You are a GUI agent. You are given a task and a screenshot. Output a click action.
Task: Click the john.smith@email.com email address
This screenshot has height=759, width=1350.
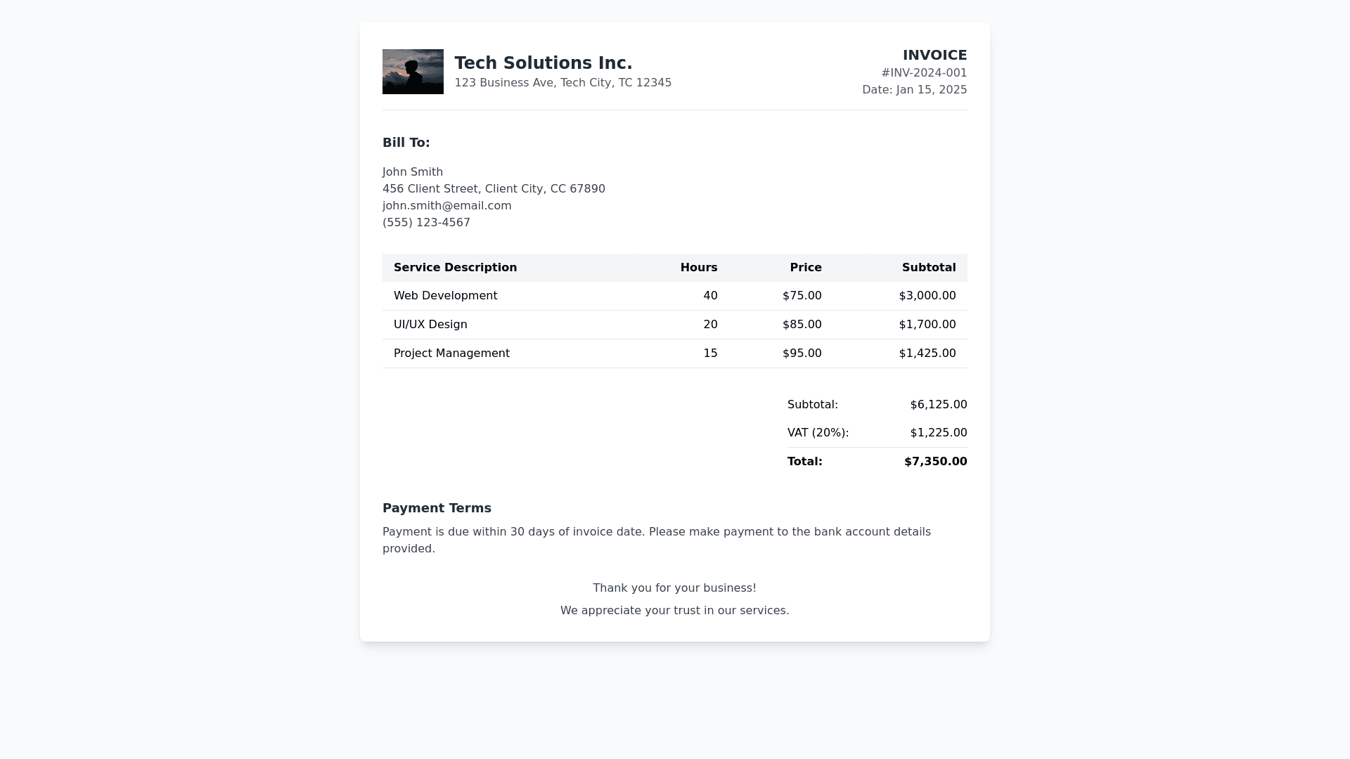[x=446, y=206]
